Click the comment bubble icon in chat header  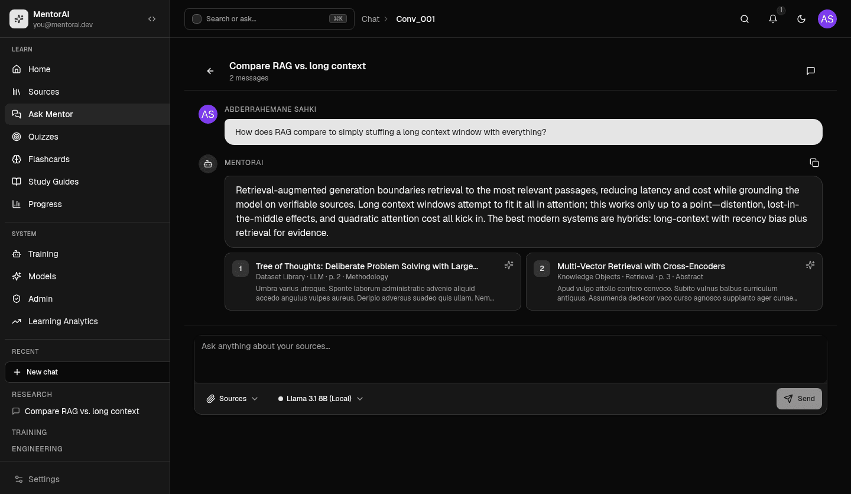(x=811, y=71)
